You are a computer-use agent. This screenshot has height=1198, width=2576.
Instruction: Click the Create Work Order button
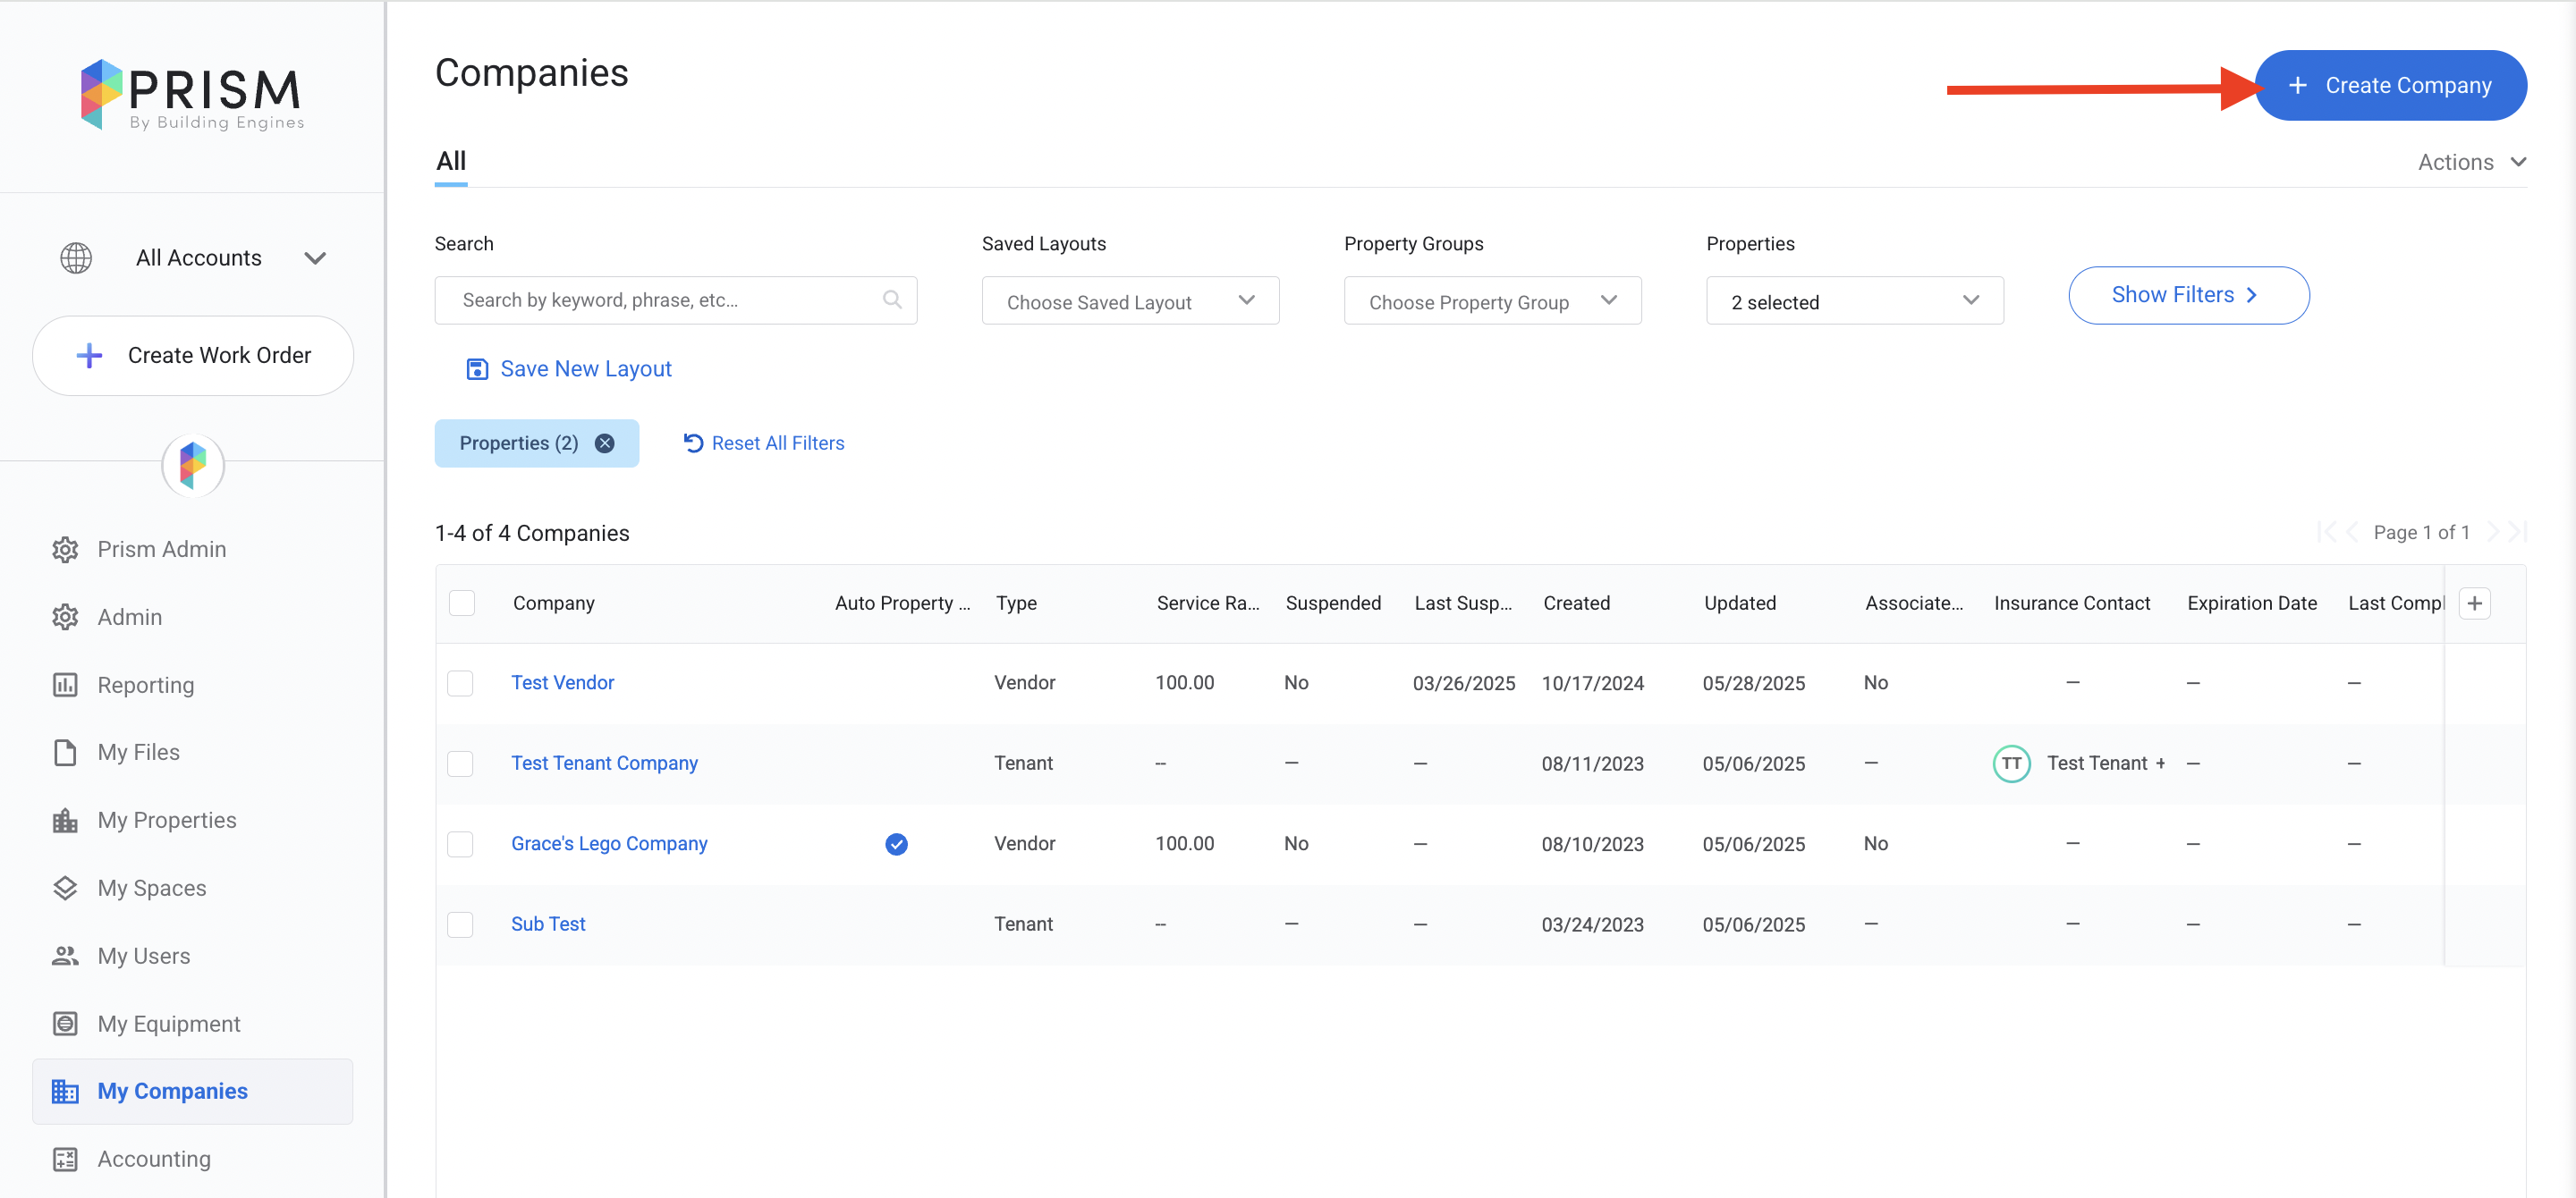point(193,356)
